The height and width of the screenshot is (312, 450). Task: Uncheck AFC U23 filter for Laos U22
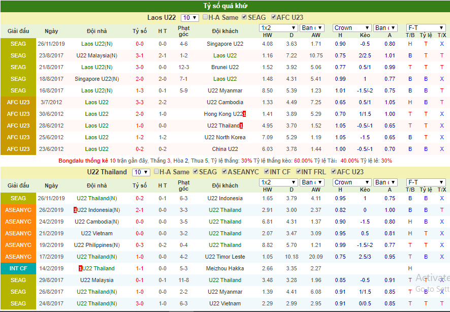click(x=273, y=17)
